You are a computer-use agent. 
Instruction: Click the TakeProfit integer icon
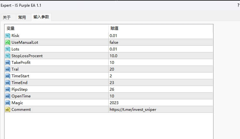click(8, 62)
